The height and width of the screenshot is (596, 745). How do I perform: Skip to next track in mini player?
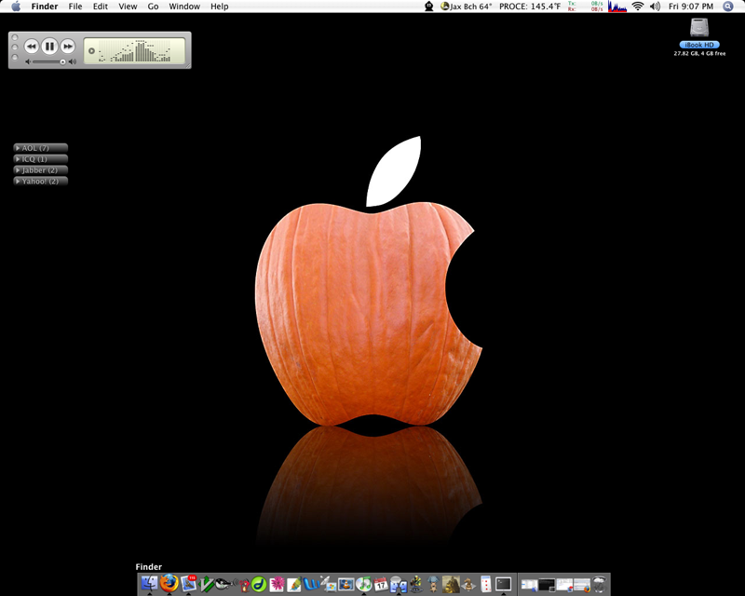coord(68,47)
